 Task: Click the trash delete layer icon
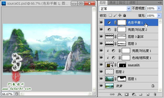(155, 94)
